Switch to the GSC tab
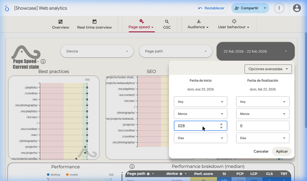Image resolution: width=307 pixels, height=181 pixels. pos(167,24)
